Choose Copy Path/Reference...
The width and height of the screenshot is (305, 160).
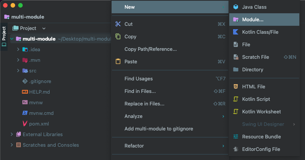pyautogui.click(x=170, y=49)
